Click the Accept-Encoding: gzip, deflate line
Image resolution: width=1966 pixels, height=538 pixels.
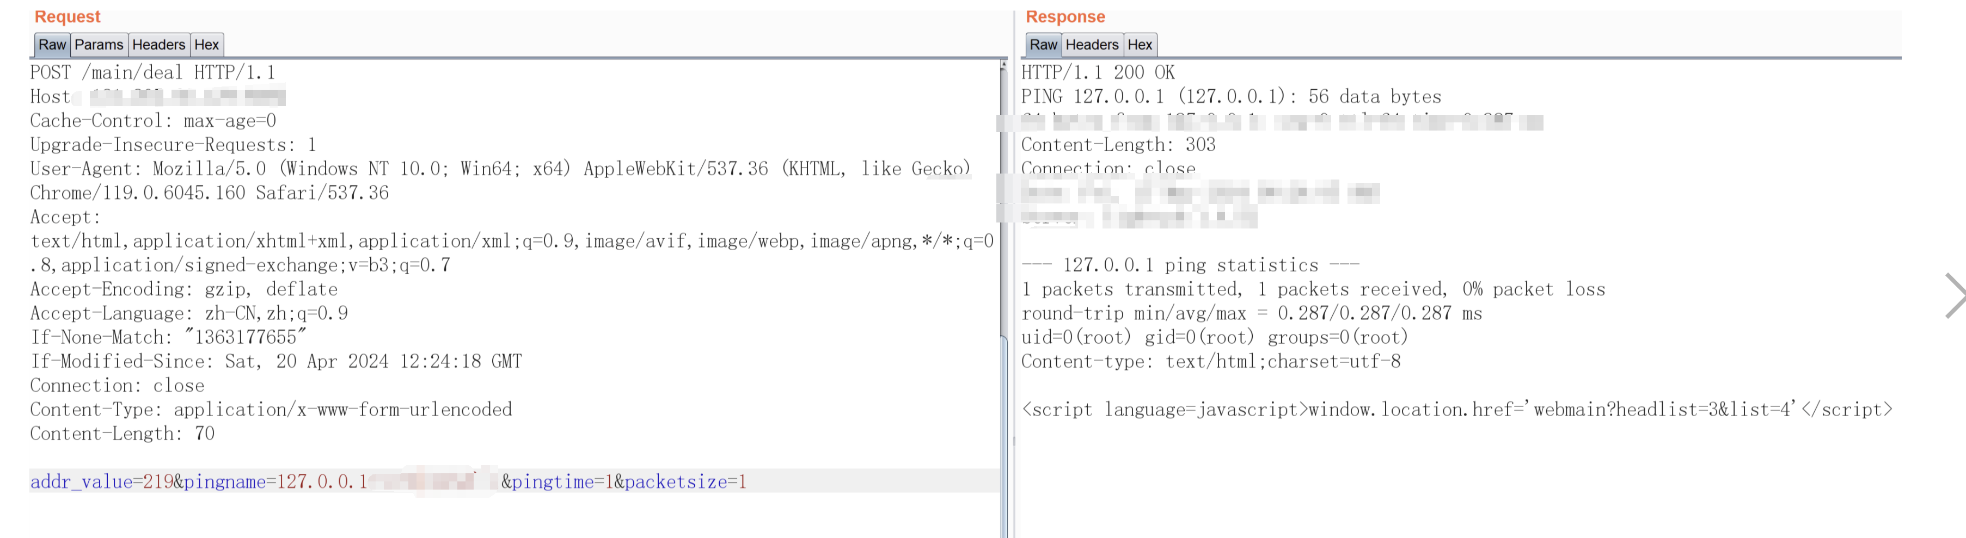click(x=183, y=289)
